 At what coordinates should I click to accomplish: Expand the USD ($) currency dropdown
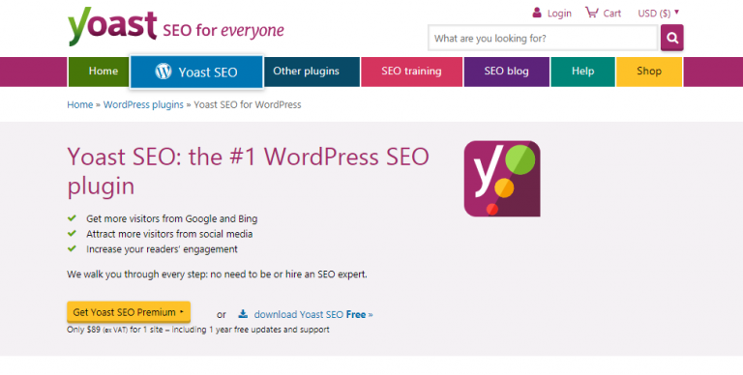click(x=658, y=13)
